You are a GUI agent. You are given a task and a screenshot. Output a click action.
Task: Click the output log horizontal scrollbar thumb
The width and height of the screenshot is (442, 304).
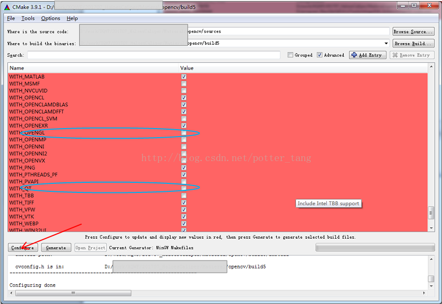(x=73, y=293)
